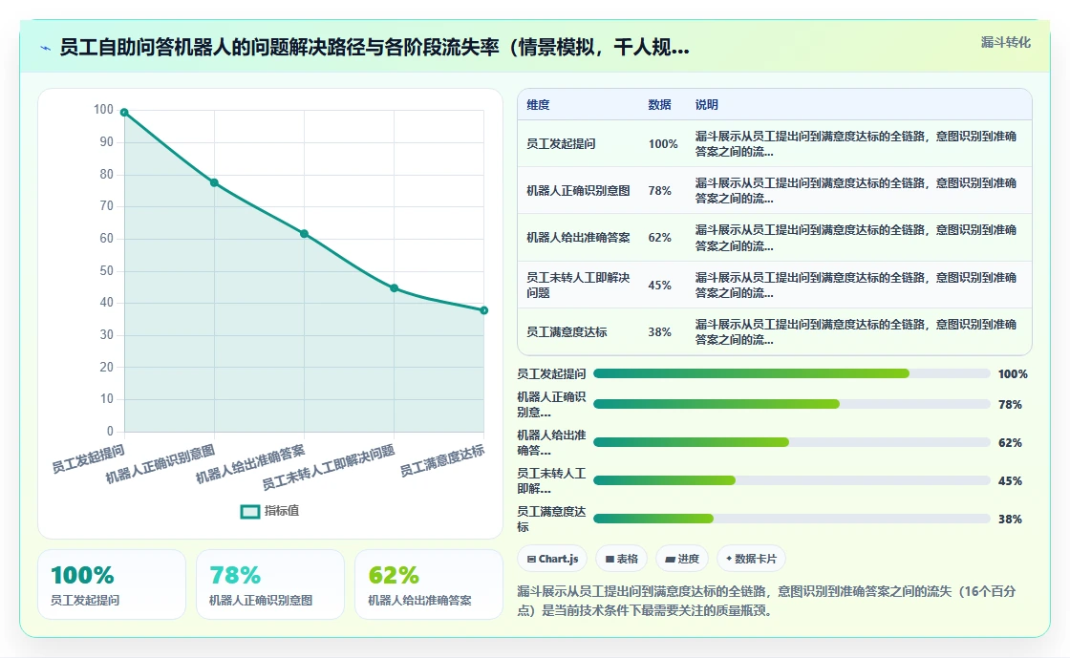
Task: Click y-axis tick label 50
Action: [106, 270]
